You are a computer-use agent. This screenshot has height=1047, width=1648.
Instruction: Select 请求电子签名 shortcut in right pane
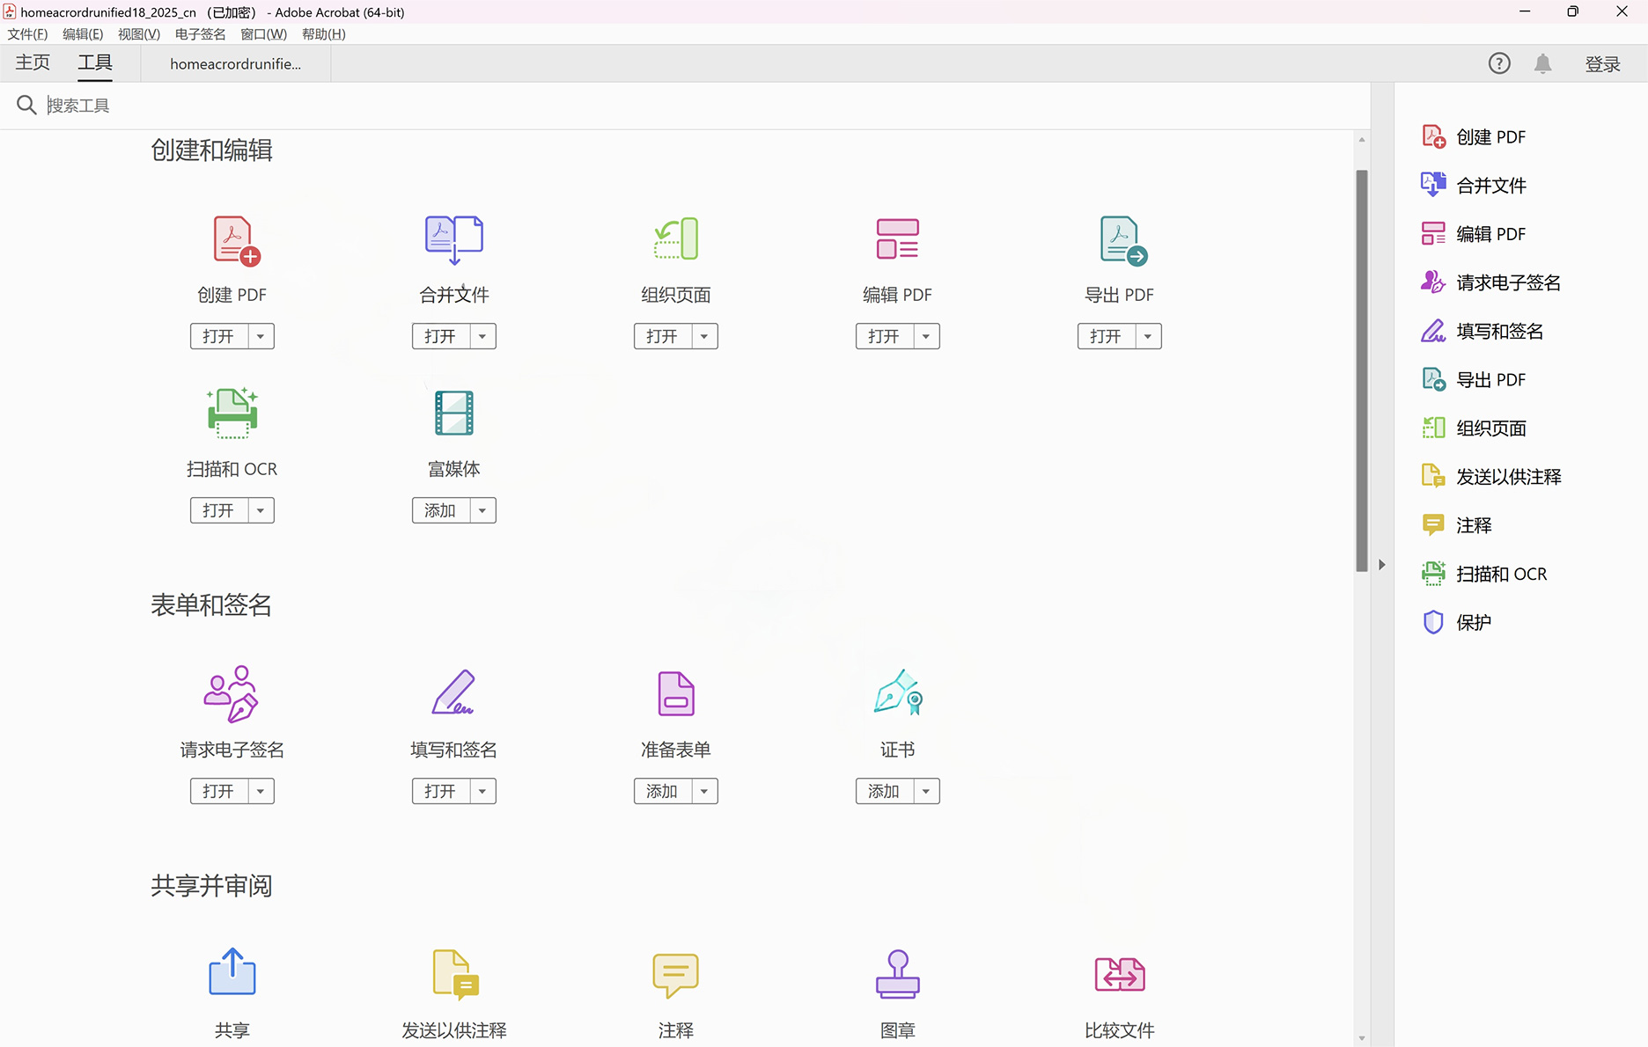[x=1491, y=282]
